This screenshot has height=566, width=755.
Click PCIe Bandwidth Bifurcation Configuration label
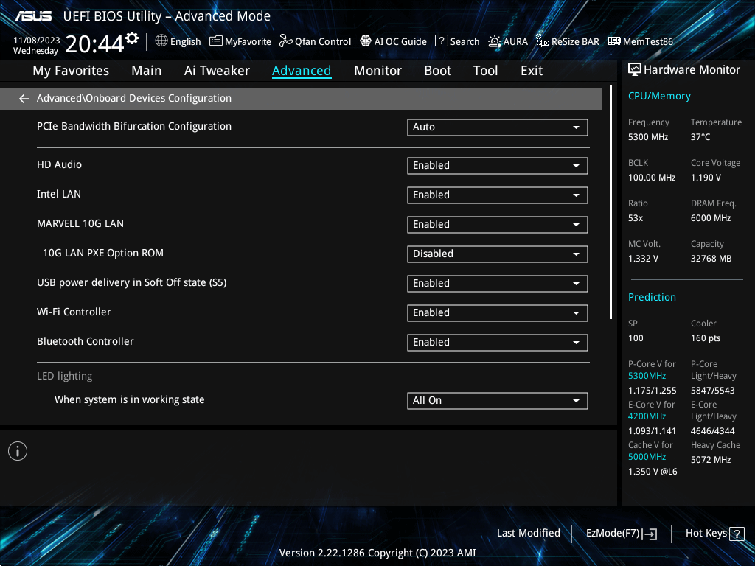click(x=134, y=126)
